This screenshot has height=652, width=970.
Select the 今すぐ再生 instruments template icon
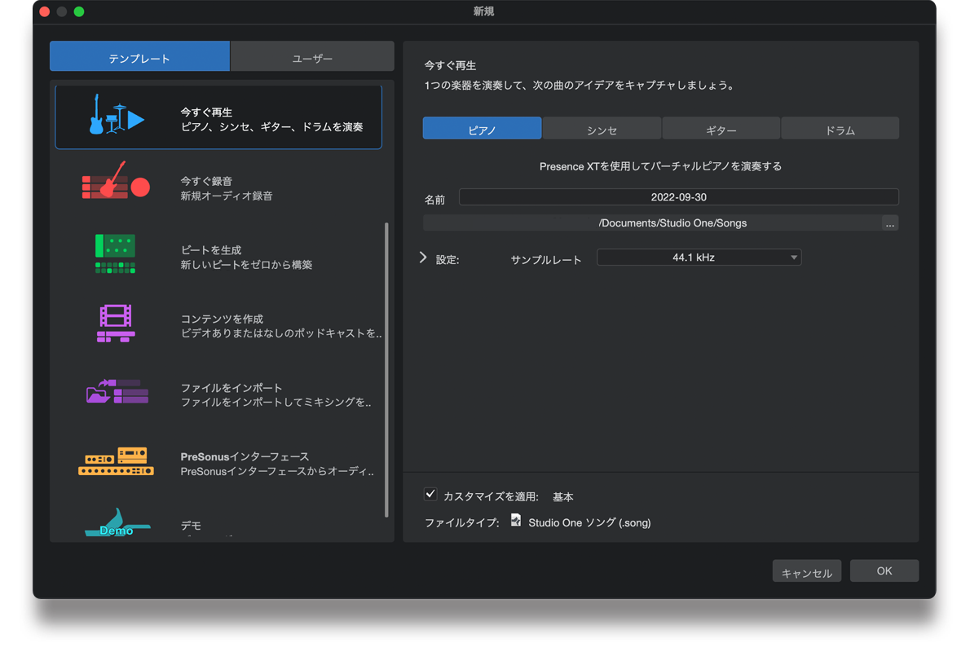click(x=116, y=115)
